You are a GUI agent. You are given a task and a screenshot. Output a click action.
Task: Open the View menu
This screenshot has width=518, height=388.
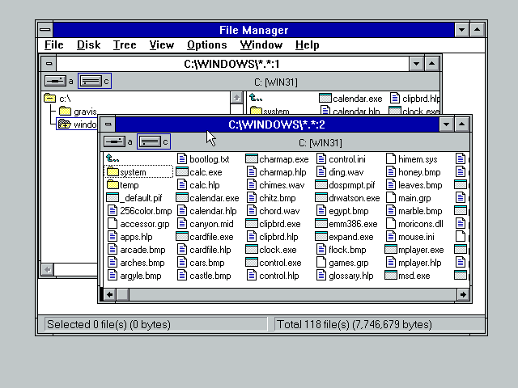162,45
